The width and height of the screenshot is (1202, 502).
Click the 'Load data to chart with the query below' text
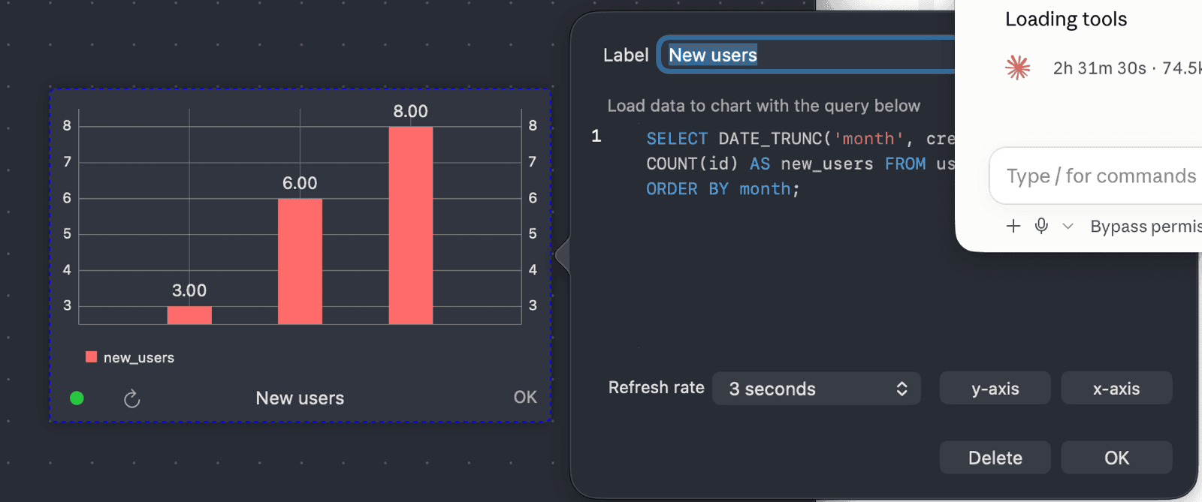point(763,106)
